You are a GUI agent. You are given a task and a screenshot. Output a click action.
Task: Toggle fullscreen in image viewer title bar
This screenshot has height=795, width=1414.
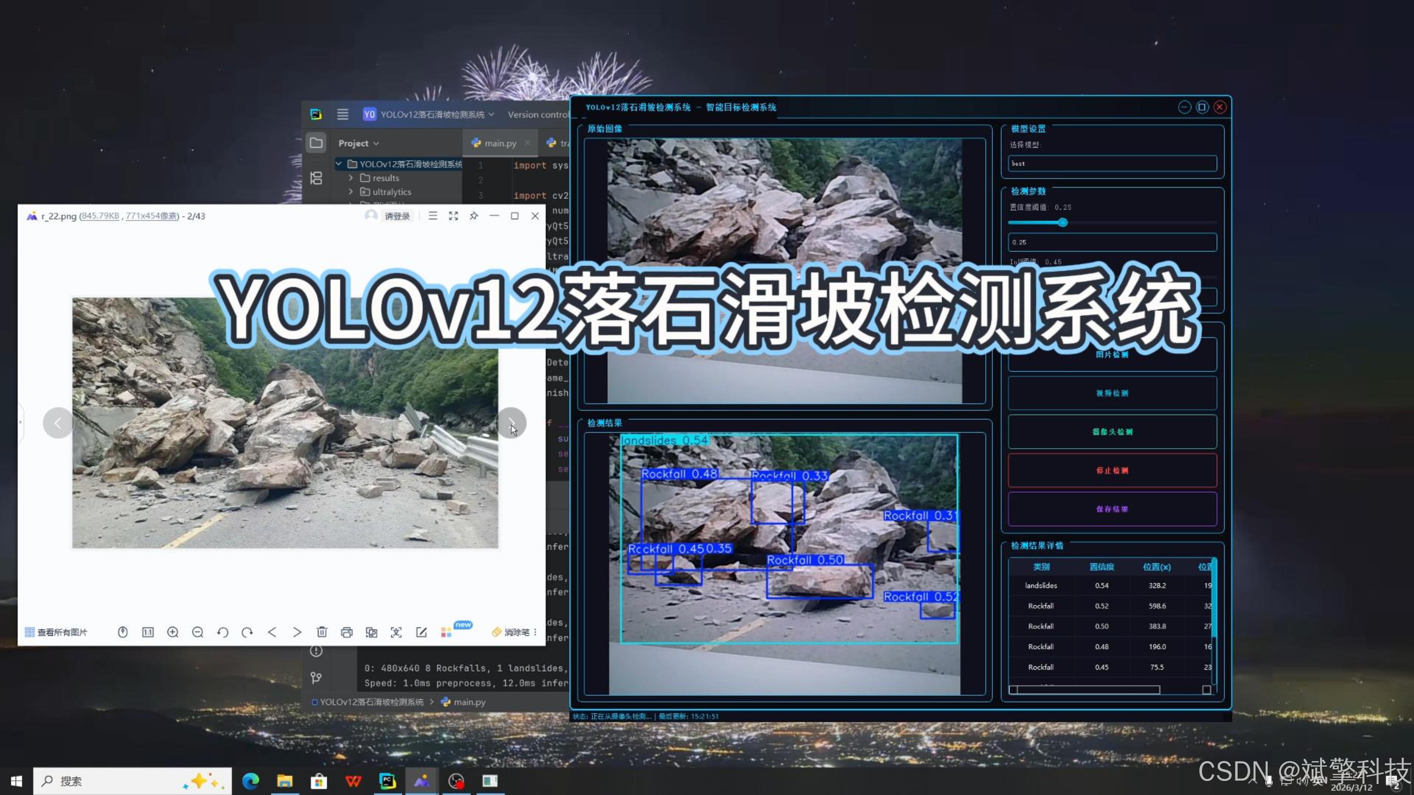click(453, 216)
